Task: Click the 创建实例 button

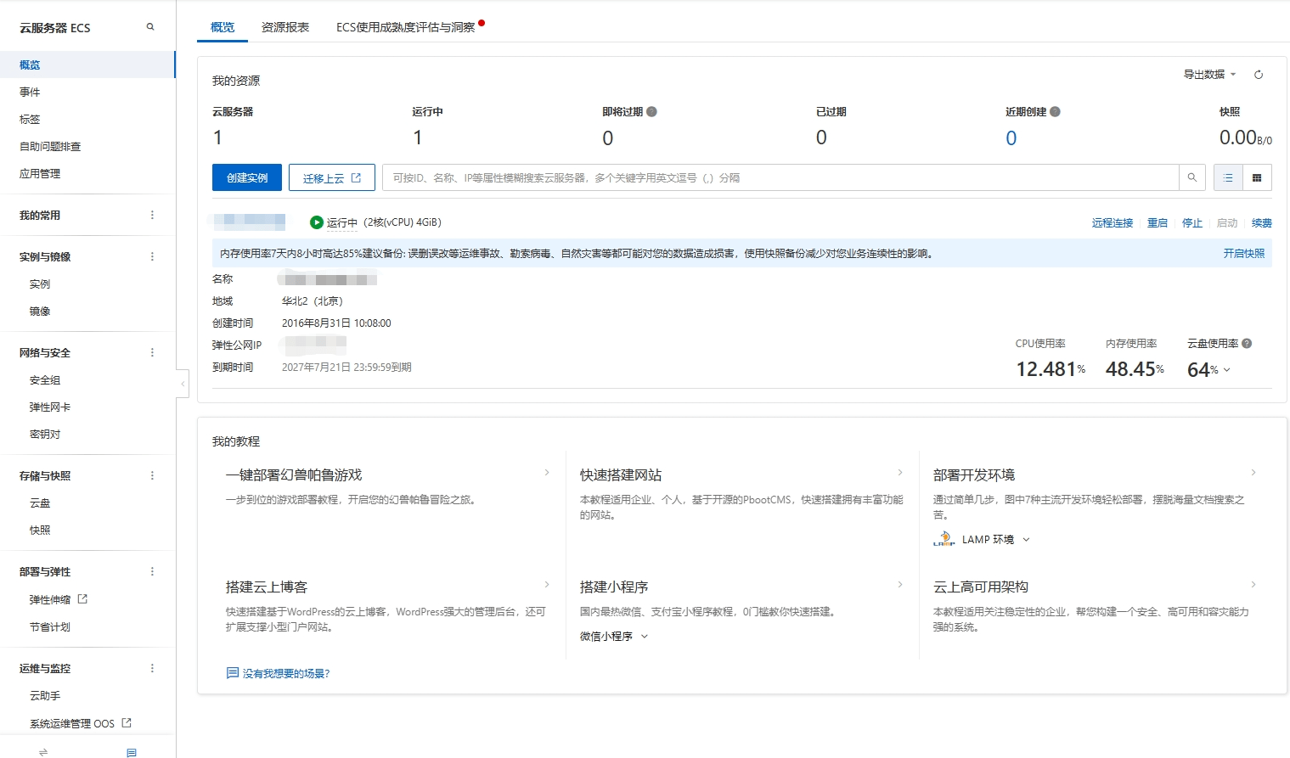Action: [x=246, y=177]
